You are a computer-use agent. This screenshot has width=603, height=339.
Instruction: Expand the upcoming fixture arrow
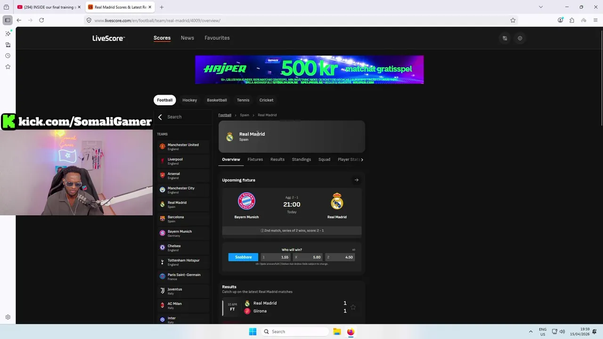pyautogui.click(x=357, y=180)
